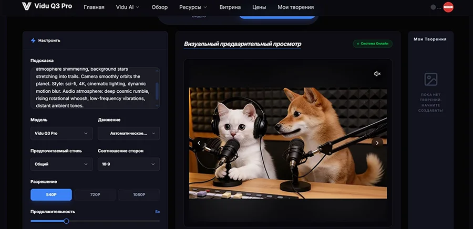Screen dimensions: 473x229
Task: Open the Соотношение сторон 16:9 dropdown
Action: coord(129,165)
